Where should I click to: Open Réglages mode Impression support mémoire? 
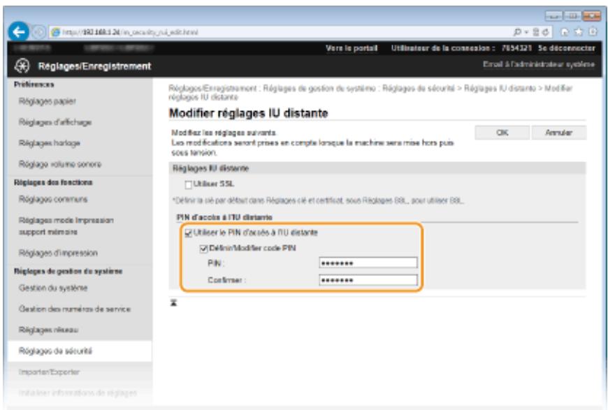[x=66, y=226]
